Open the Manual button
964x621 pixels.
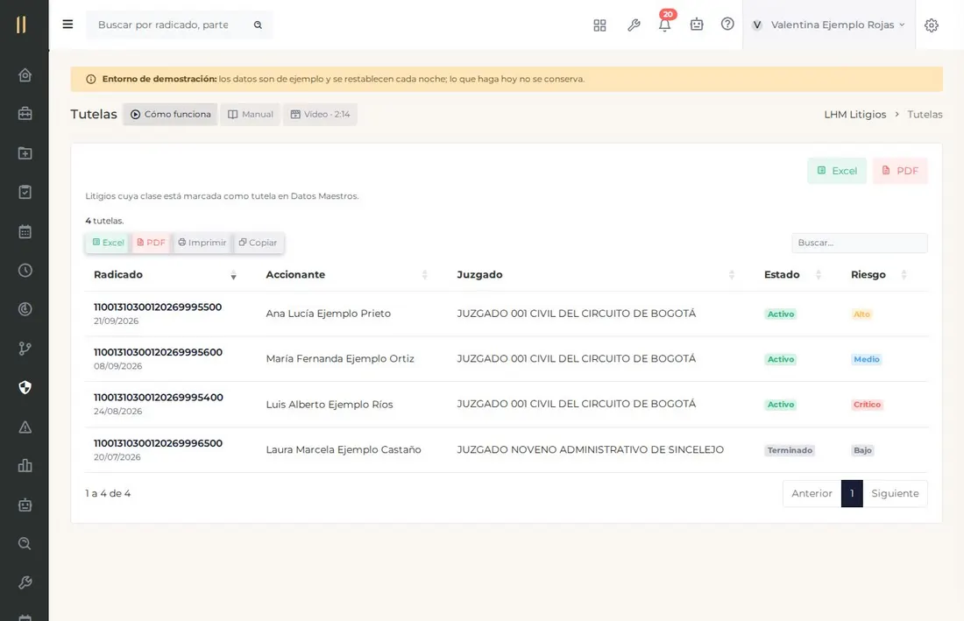[251, 114]
